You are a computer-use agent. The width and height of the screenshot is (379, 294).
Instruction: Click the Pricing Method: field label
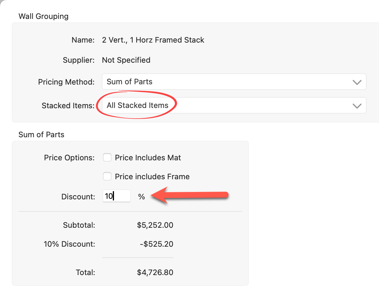pyautogui.click(x=66, y=82)
